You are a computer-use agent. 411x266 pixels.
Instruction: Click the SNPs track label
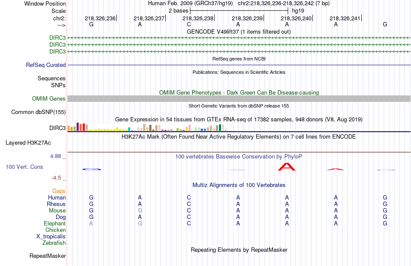click(x=58, y=85)
